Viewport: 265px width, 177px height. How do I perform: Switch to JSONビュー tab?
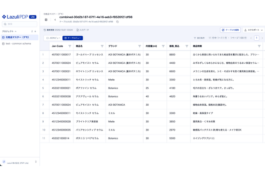53,38
